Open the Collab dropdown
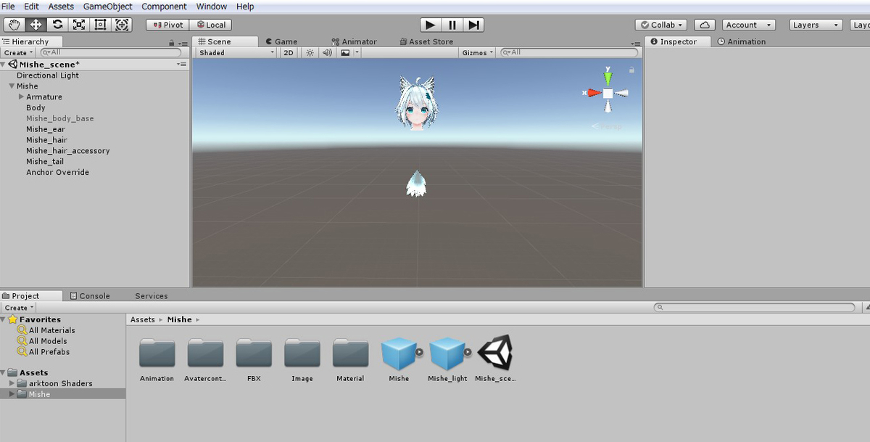 [661, 25]
